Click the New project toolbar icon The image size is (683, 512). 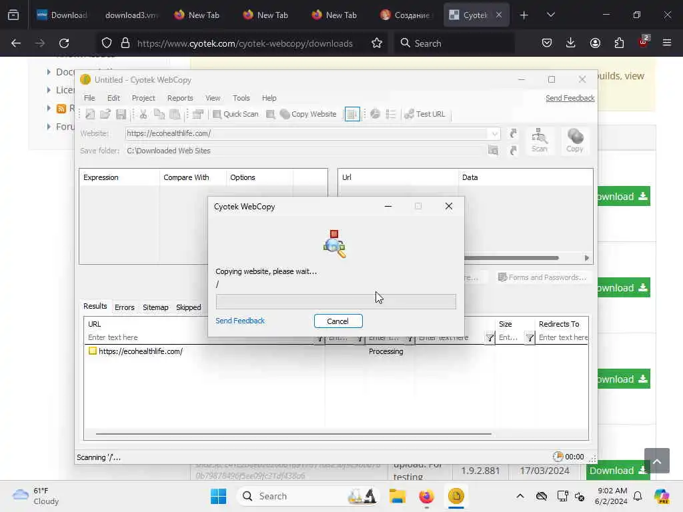tap(90, 114)
